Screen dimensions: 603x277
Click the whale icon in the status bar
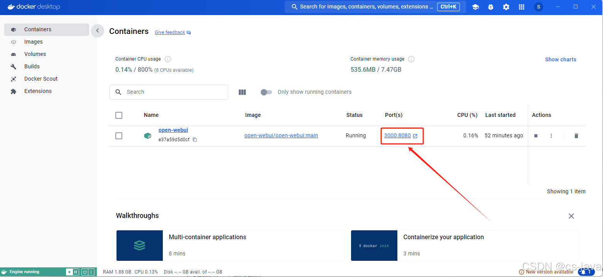(x=4, y=272)
